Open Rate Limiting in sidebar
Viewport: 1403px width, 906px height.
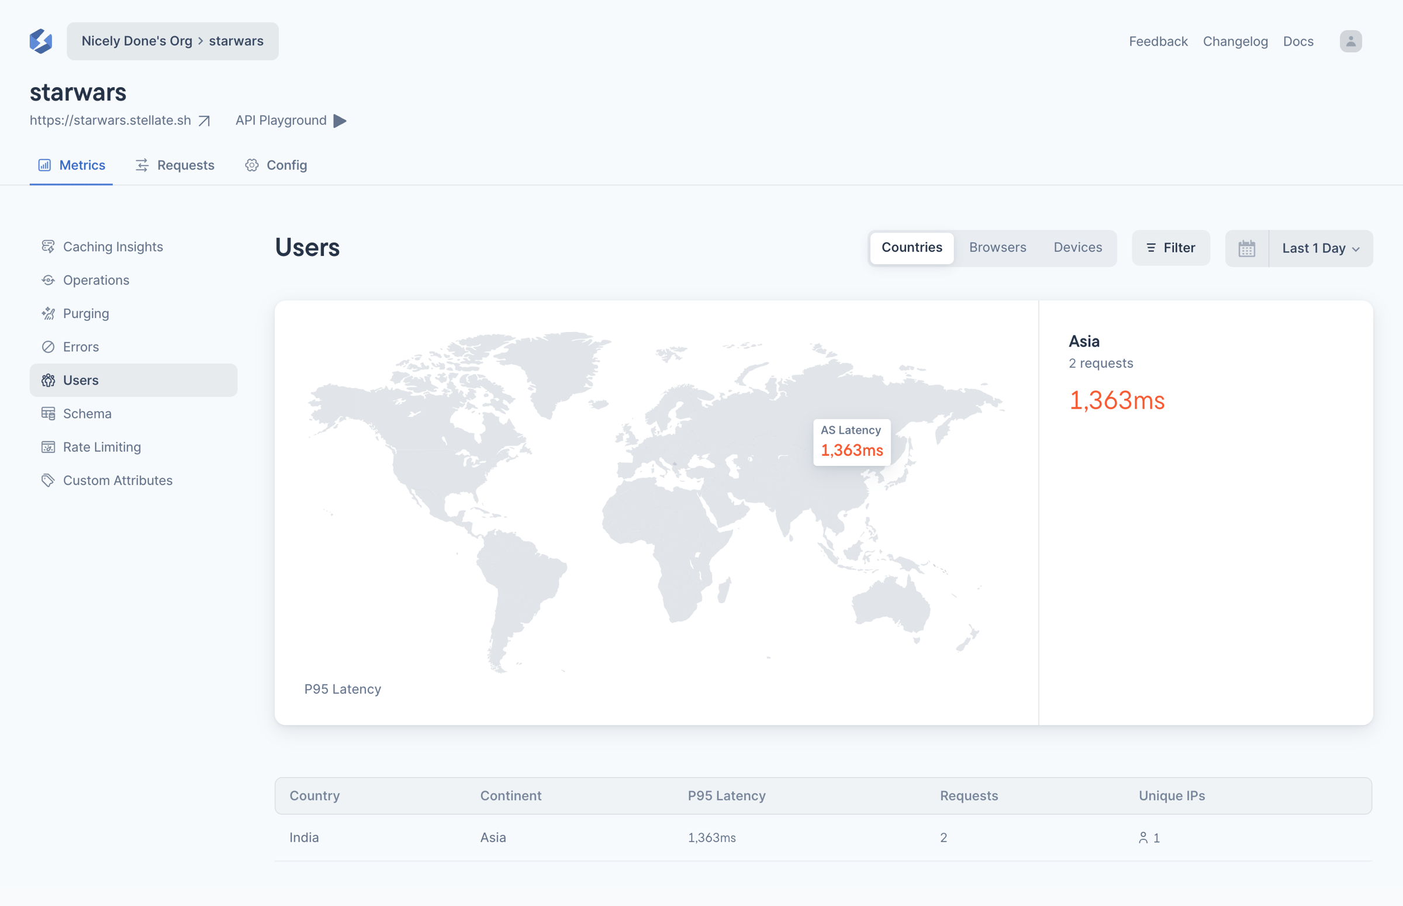(x=133, y=447)
